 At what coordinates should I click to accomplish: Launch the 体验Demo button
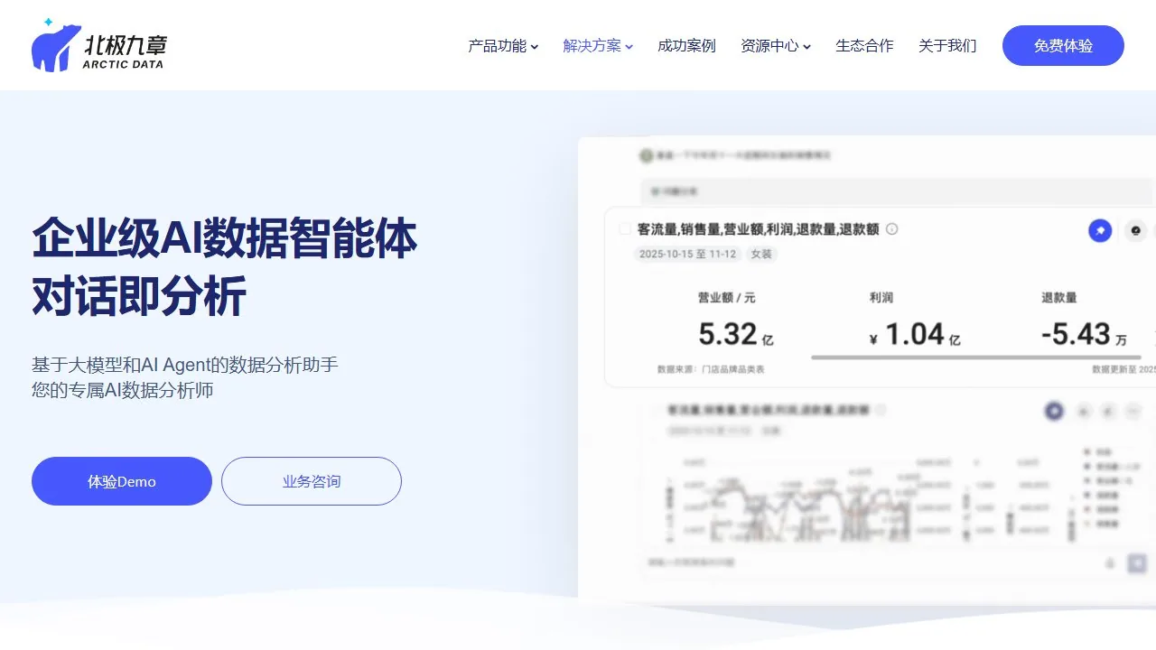click(122, 481)
